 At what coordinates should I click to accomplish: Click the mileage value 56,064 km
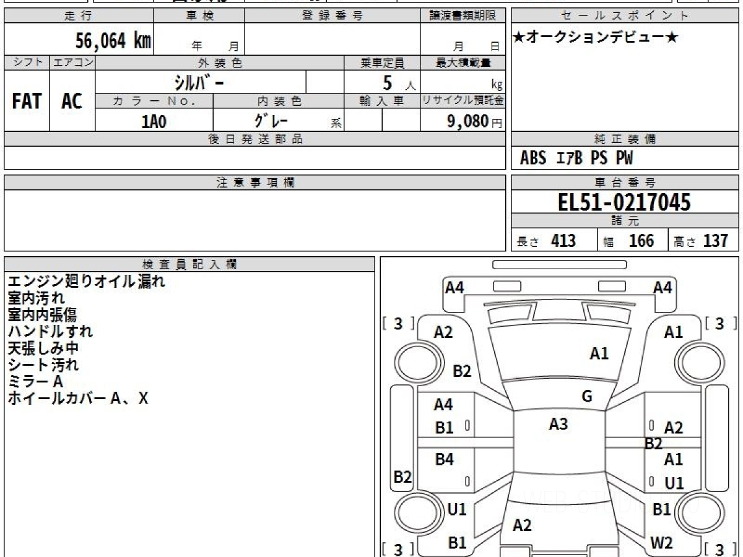113,41
